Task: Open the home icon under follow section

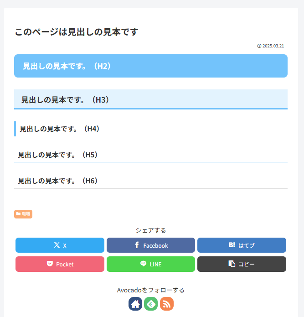Action: (x=135, y=304)
